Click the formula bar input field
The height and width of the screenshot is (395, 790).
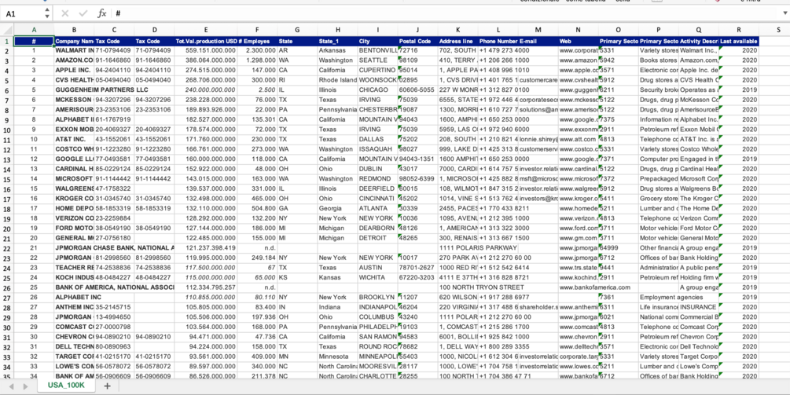(x=446, y=13)
